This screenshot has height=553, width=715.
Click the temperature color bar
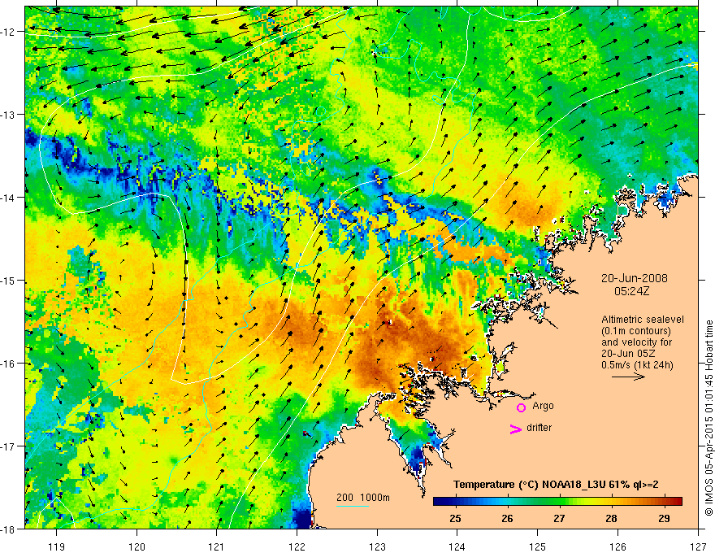pos(557,502)
